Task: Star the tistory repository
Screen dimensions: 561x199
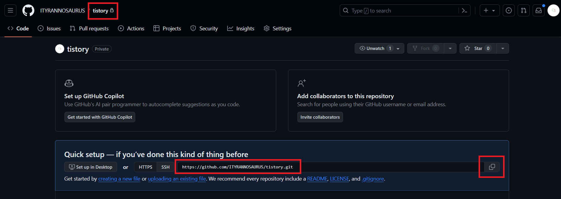Action: pos(478,48)
